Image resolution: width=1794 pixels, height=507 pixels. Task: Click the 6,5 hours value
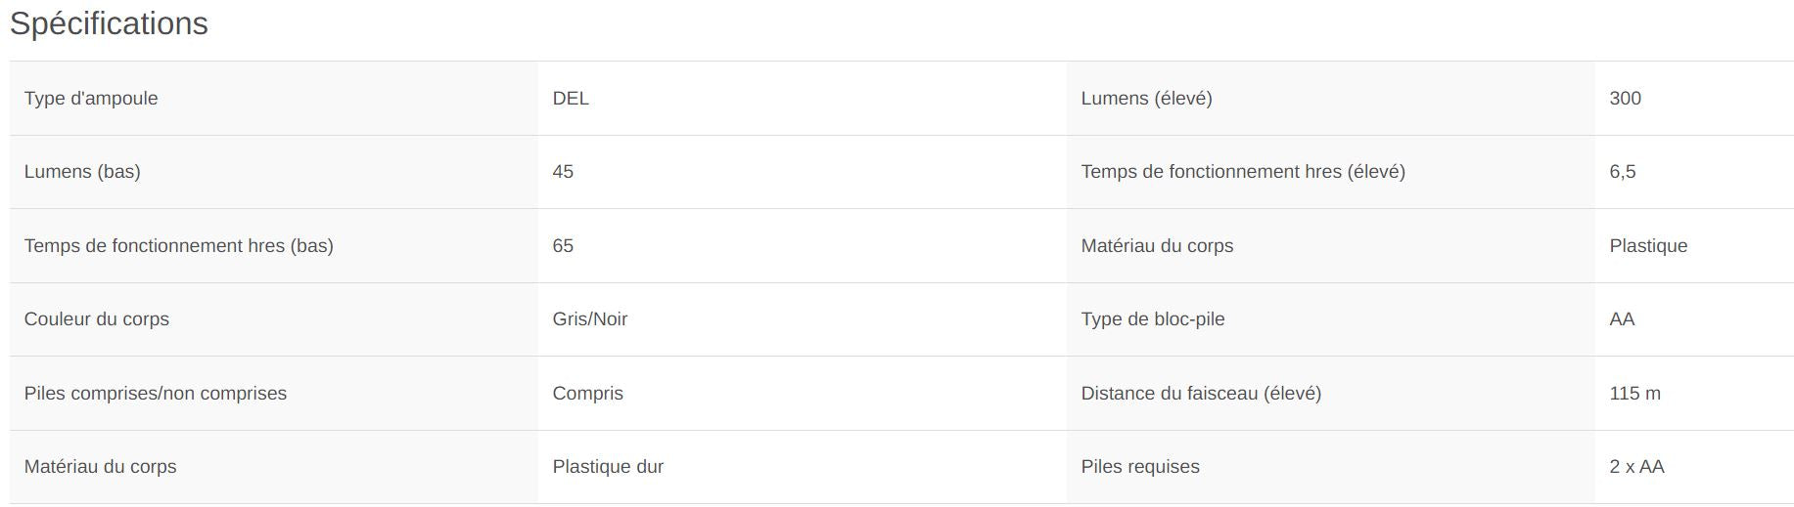pyautogui.click(x=1622, y=172)
